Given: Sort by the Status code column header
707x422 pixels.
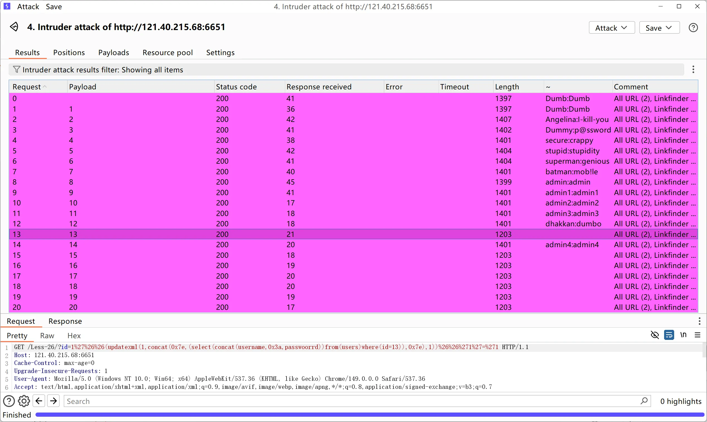Looking at the screenshot, I should [x=249, y=87].
